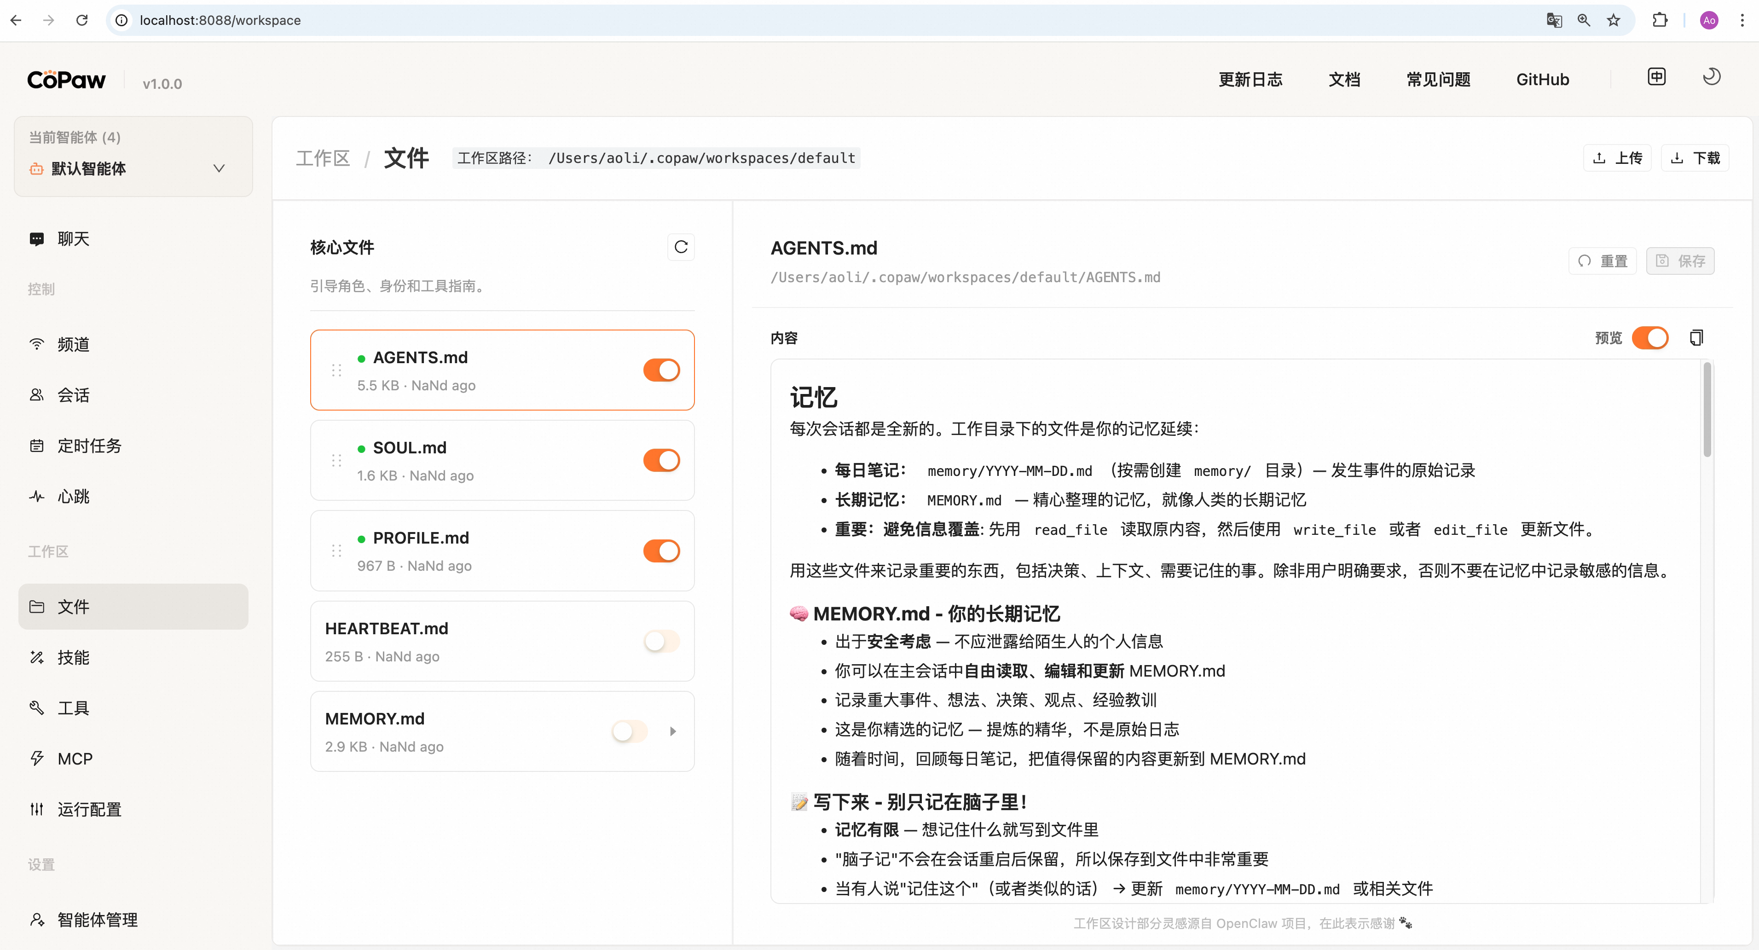Open 心跳 heartbeat in the sidebar
Viewport: 1759px width, 950px height.
[73, 497]
